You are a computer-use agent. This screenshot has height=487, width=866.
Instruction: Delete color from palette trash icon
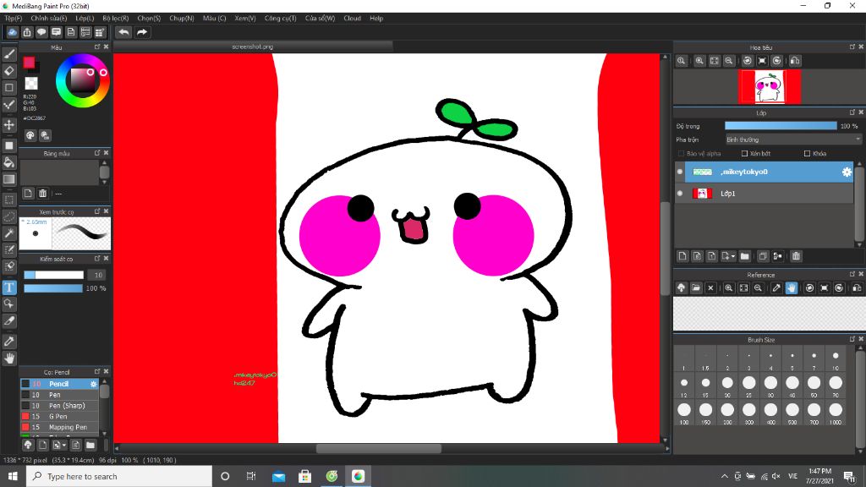pyautogui.click(x=42, y=194)
